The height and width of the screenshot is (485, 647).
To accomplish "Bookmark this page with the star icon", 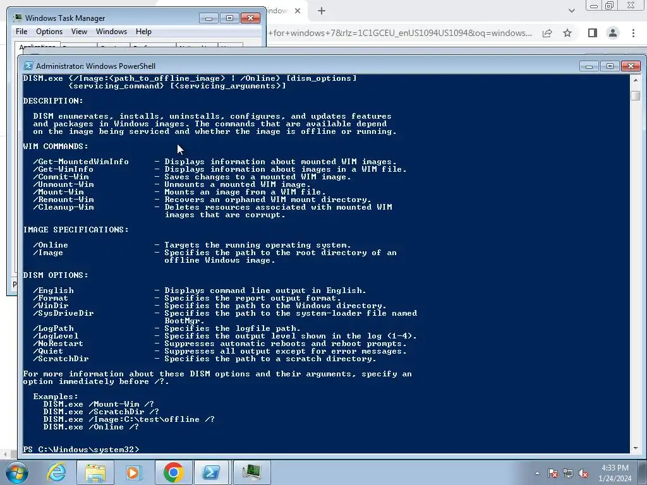I will coord(568,33).
